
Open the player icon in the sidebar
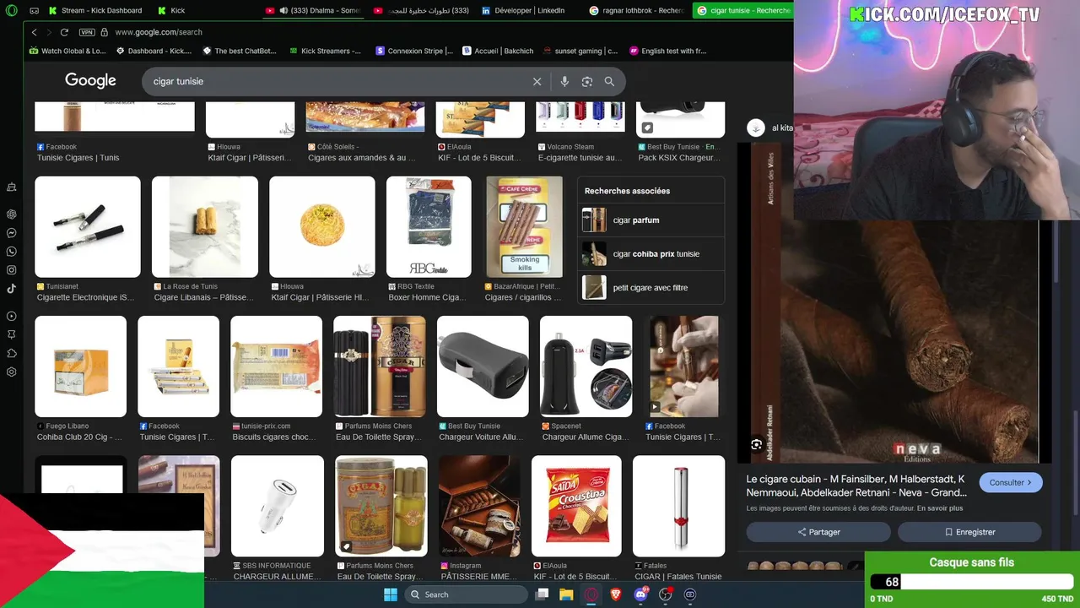pos(12,317)
